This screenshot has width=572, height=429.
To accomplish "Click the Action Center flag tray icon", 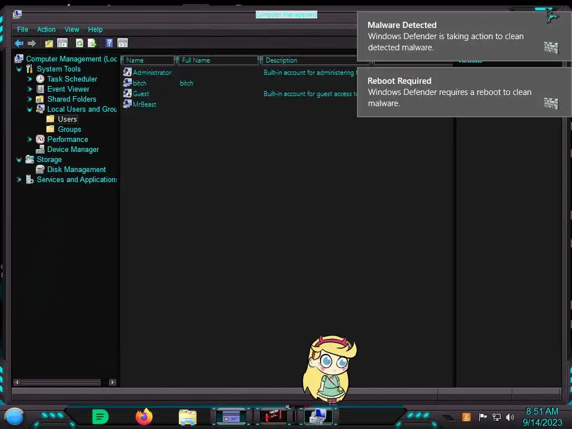I will 483,417.
